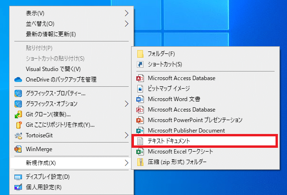The height and width of the screenshot is (195, 287).
Task: Expand the グラフィックス・オプション submenu arrow
Action: coord(126,104)
